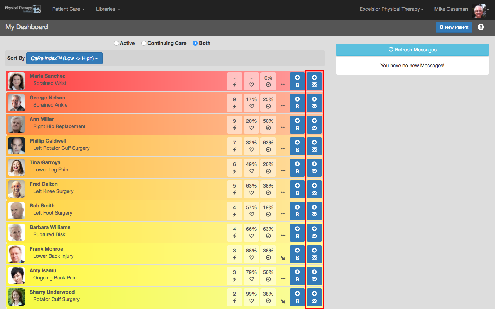The width and height of the screenshot is (495, 309).
Task: Click Frank Monroe's downward trend arrow
Action: 283,258
